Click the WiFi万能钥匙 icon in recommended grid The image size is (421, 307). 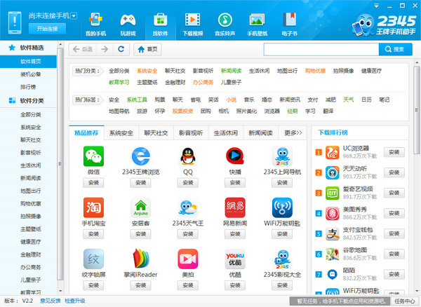tap(282, 207)
